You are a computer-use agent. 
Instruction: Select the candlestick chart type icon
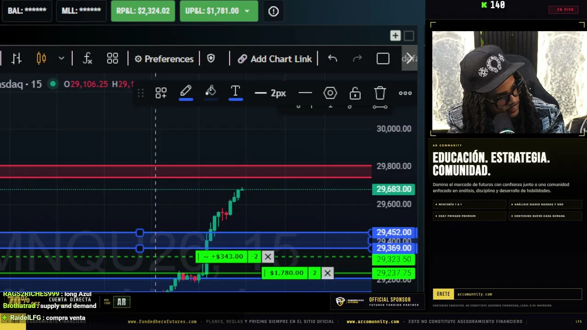(41, 59)
